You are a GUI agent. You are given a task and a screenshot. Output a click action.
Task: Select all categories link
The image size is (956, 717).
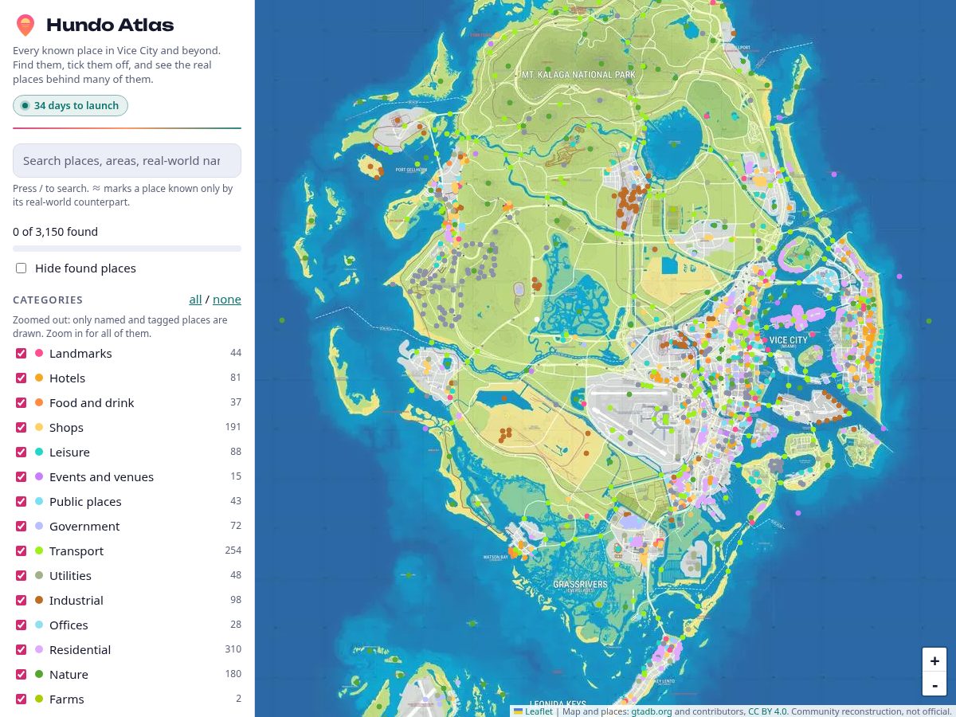tap(195, 300)
